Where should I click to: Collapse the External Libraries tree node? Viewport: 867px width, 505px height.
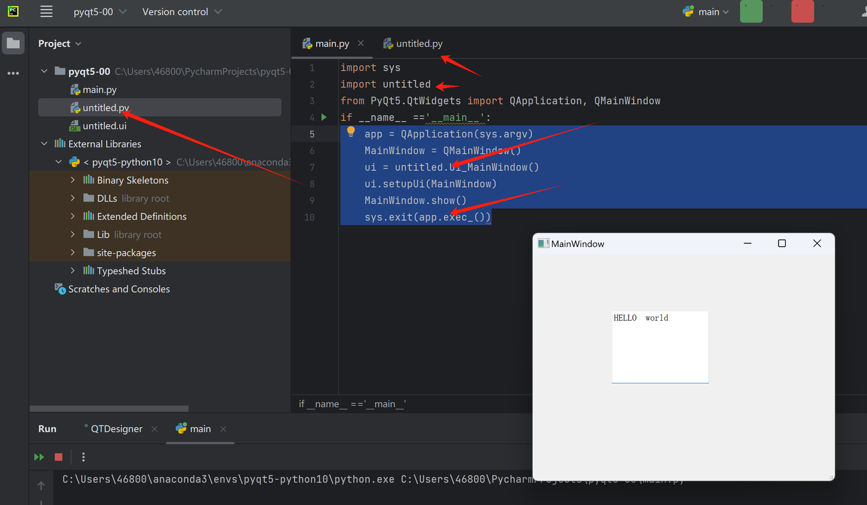click(x=44, y=144)
